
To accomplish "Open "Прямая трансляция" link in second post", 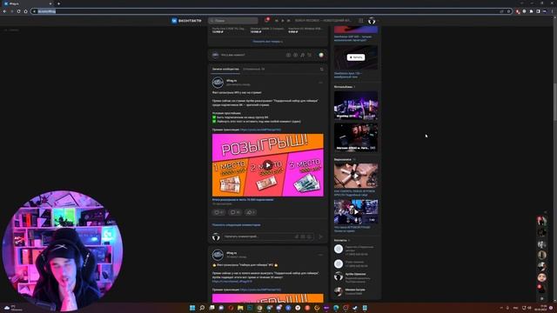I will click(260, 290).
